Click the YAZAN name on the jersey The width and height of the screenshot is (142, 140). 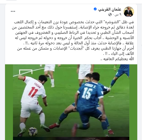38,85
